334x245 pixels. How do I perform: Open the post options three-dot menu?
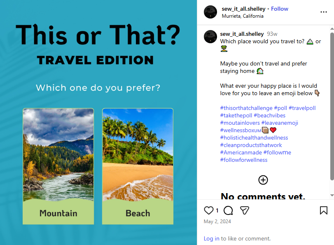click(x=323, y=12)
